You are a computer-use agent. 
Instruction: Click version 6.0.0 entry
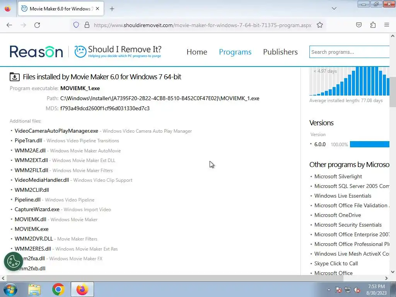320,145
